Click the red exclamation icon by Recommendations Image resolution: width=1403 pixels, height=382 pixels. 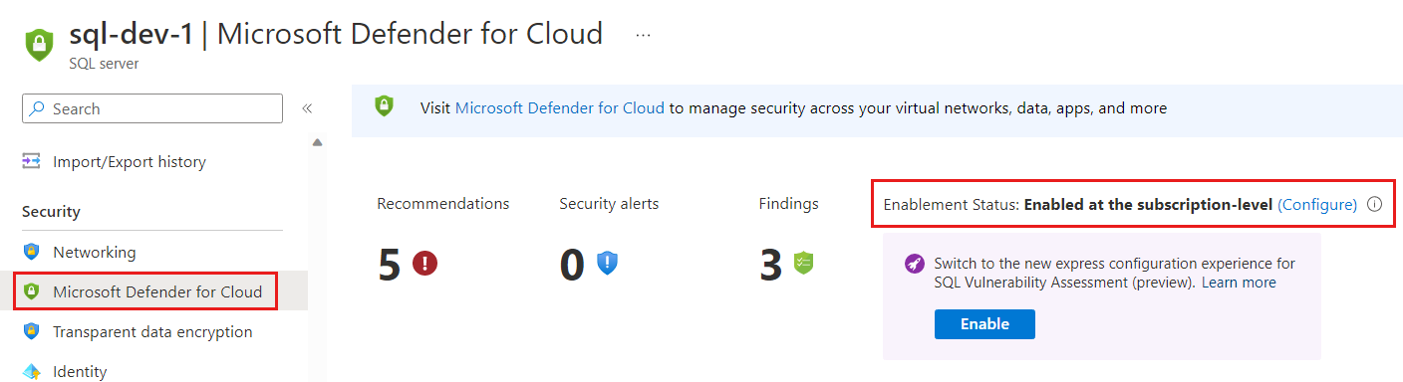coord(425,264)
